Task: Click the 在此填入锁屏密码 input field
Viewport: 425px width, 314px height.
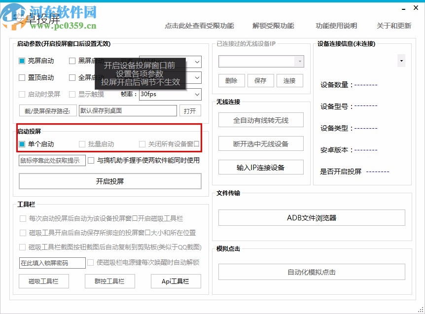Action: coord(52,263)
